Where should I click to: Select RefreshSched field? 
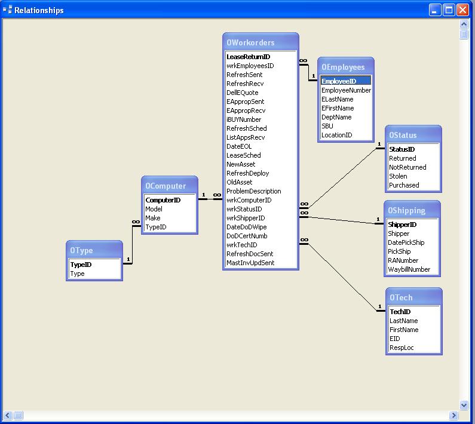coord(261,128)
